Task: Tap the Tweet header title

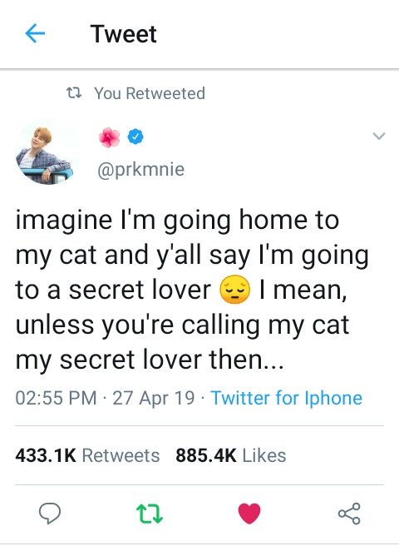Action: 124,34
